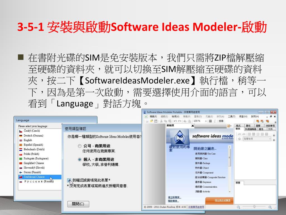Click the Paste toolbar icon
Image resolution: width=286 pixels, height=215 pixels.
click(x=170, y=121)
